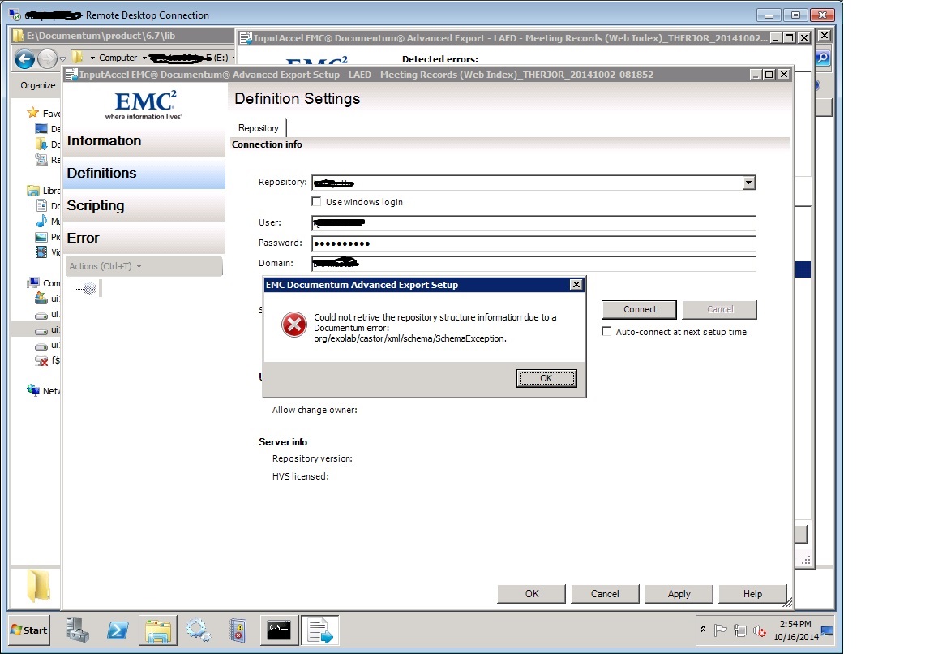Viewport: 934px width, 654px height.
Task: Click the Advanced Export taskbar icon
Action: [320, 630]
